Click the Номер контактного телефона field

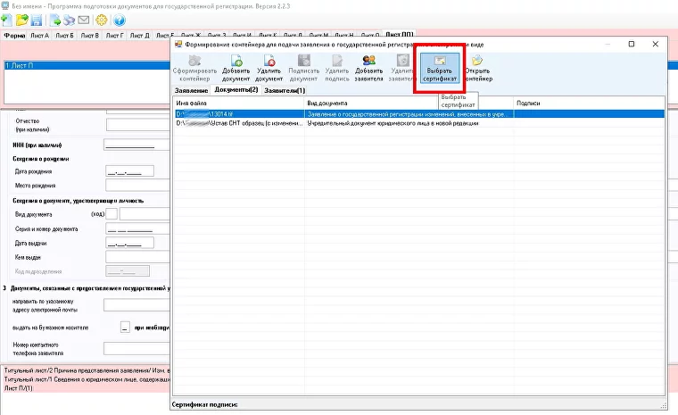tap(136, 348)
